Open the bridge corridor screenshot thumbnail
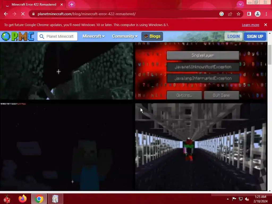This screenshot has width=272, height=204. tap(201, 147)
